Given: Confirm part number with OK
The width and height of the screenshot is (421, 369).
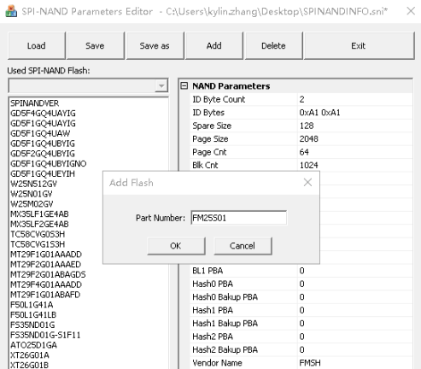Looking at the screenshot, I should 176,246.
